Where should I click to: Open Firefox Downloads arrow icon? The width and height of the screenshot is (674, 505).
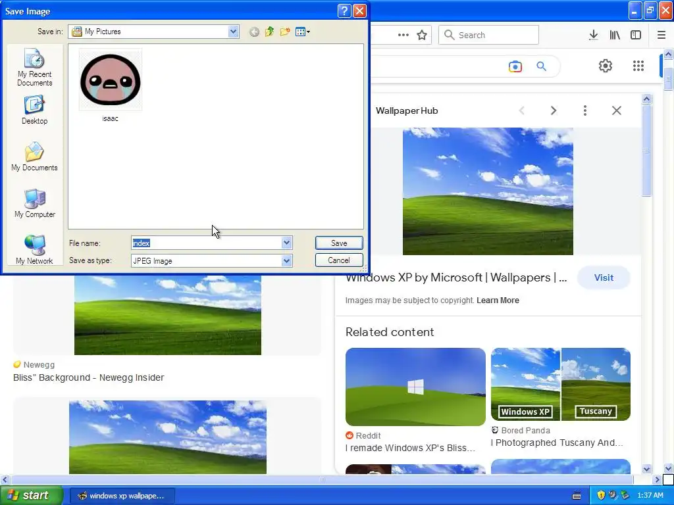pos(594,35)
